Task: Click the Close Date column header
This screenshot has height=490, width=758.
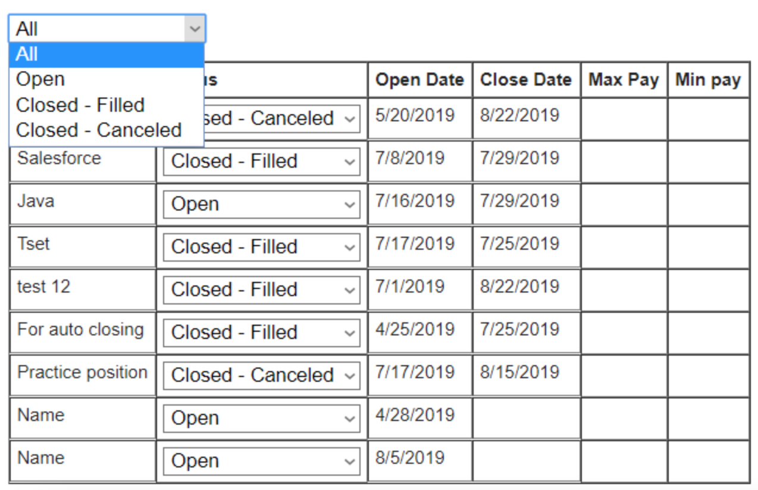Action: [x=525, y=80]
